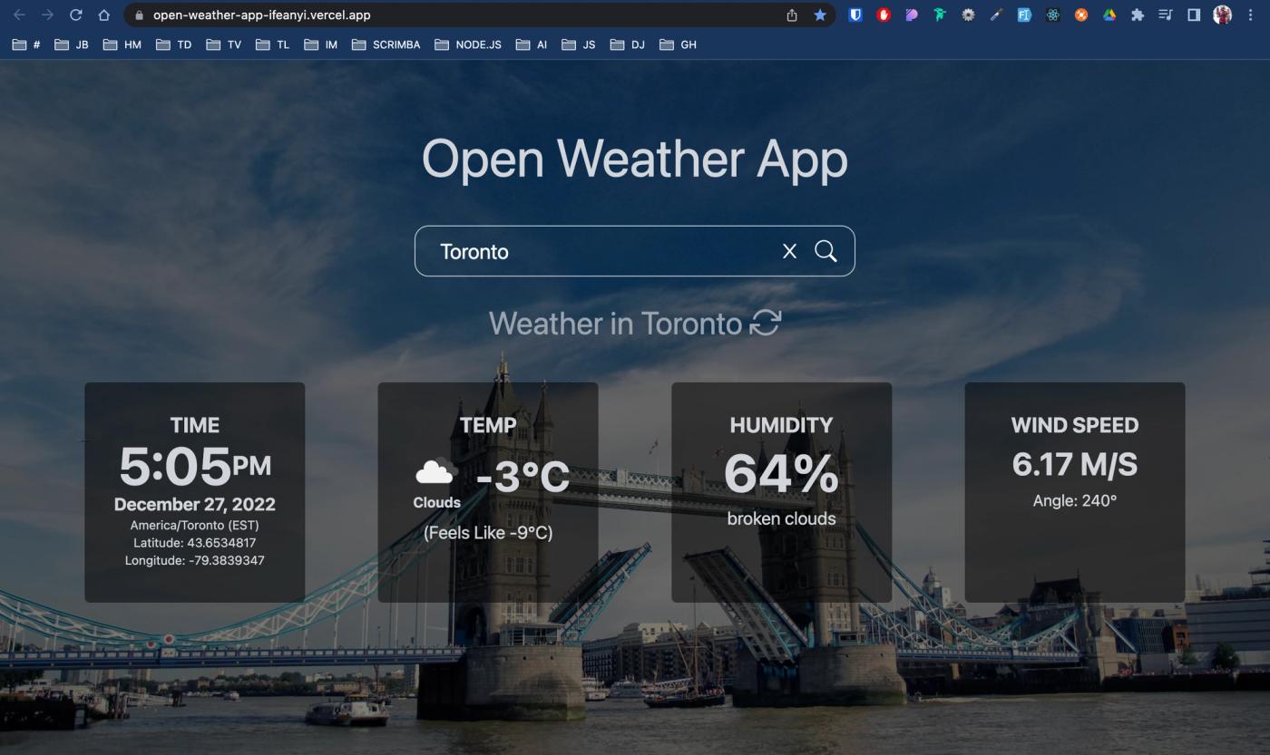
Task: Click the broken clouds description
Action: click(781, 518)
